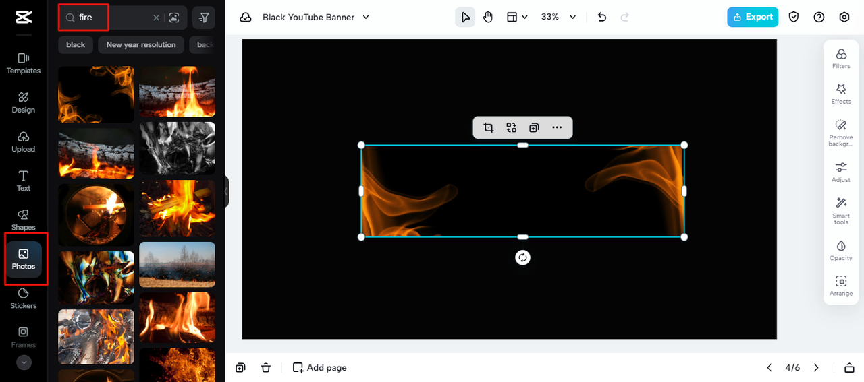Redo the last action
This screenshot has height=382, width=864.
click(x=624, y=17)
